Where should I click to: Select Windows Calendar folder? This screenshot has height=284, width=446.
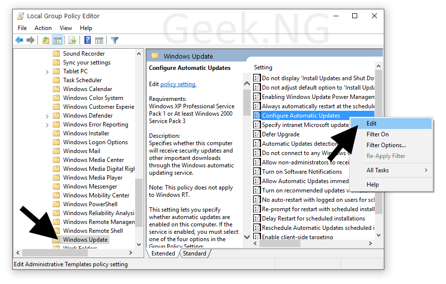88,89
